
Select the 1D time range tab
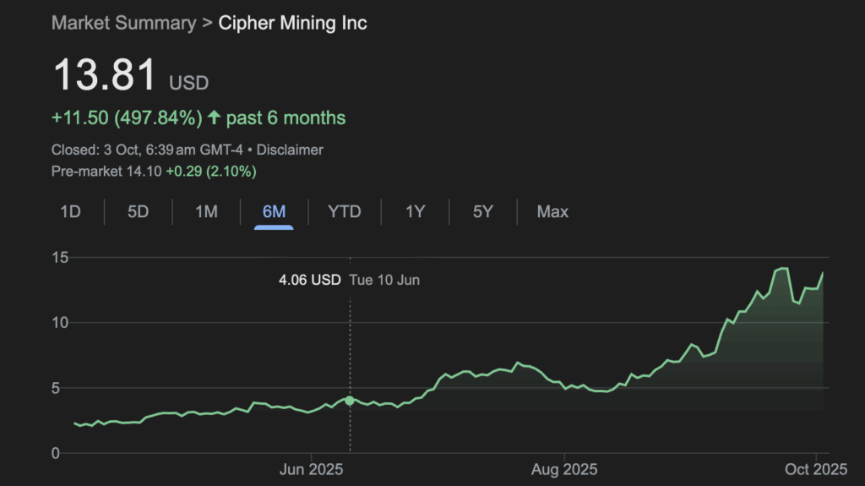click(x=70, y=211)
